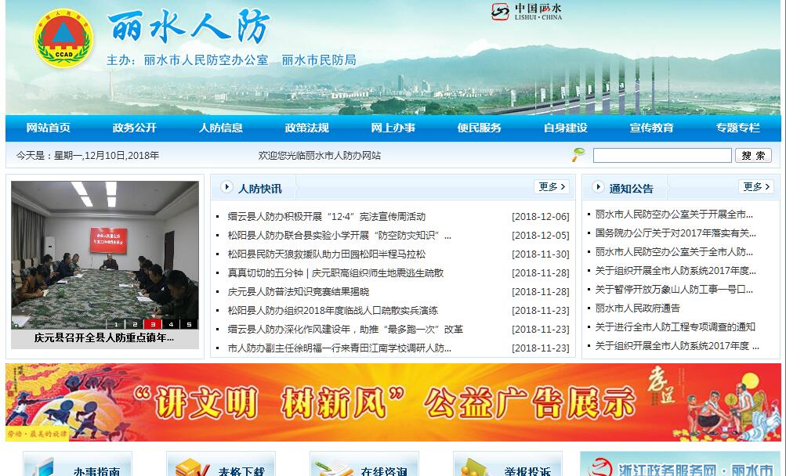Click the [2018-11-30] date entry

pos(541,254)
